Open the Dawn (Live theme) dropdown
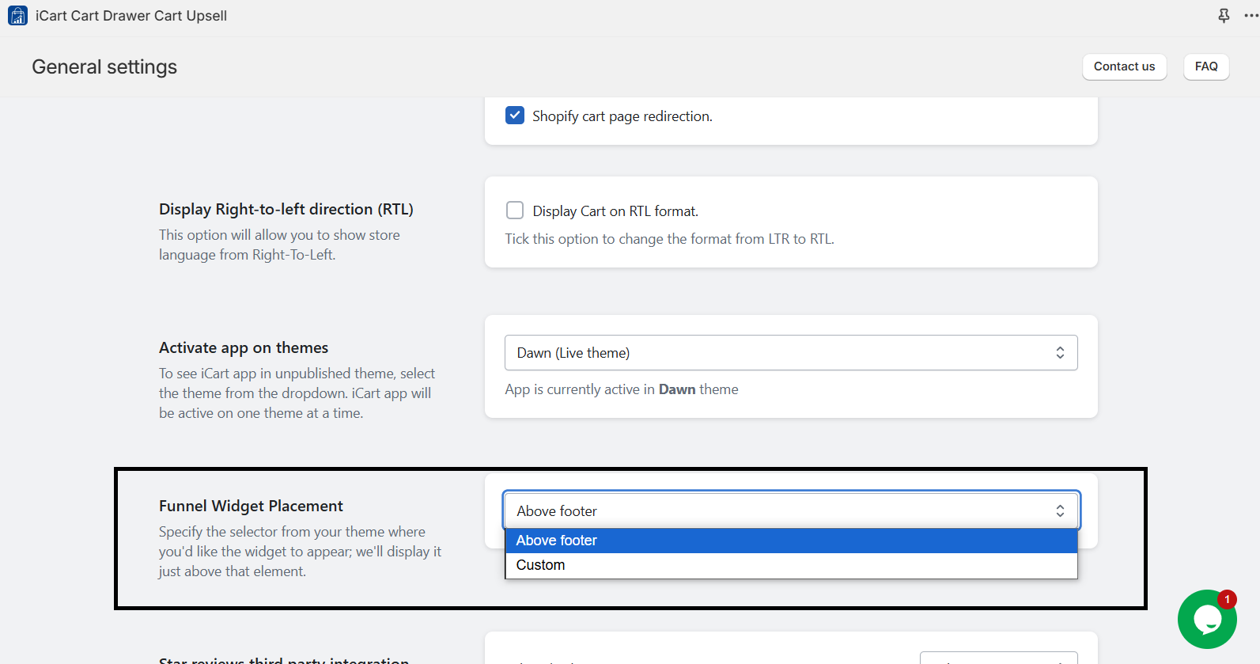The image size is (1260, 664). tap(791, 353)
